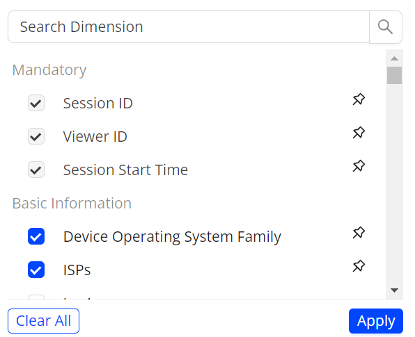Apply the selected dimensions
Viewport: 415px width, 337px height.
click(376, 321)
